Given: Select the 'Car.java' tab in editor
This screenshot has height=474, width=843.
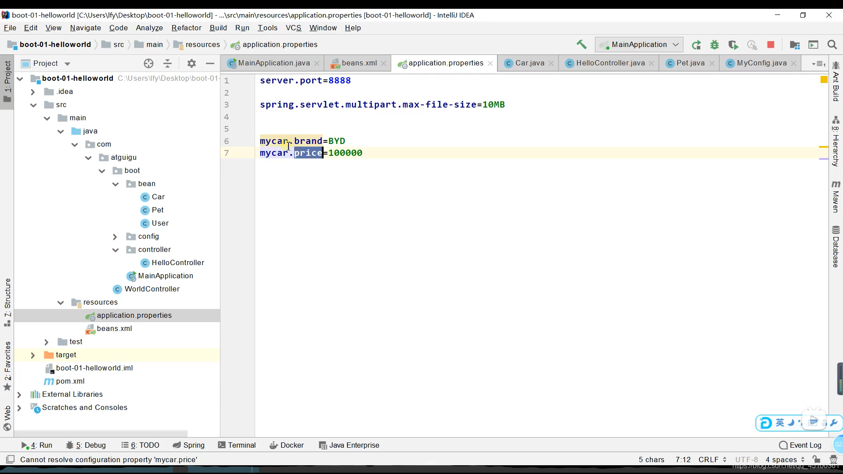Looking at the screenshot, I should (525, 62).
